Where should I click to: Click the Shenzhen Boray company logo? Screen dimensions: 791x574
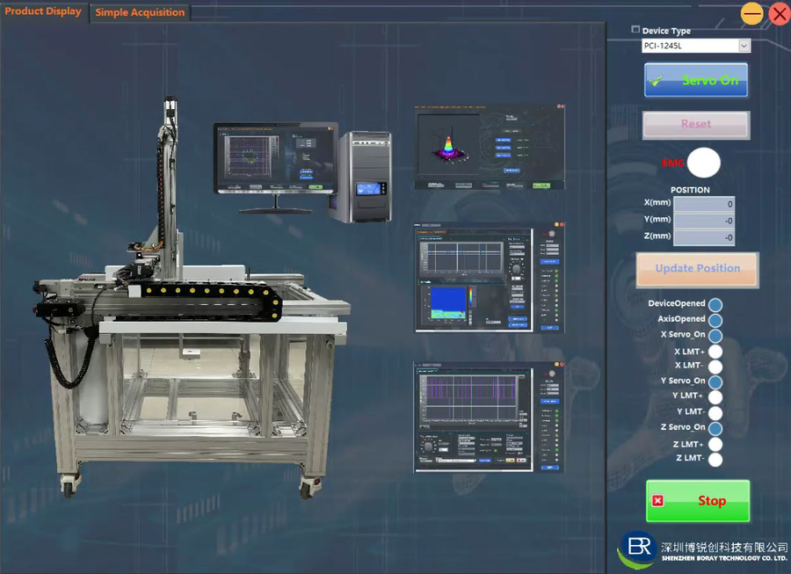coord(637,549)
